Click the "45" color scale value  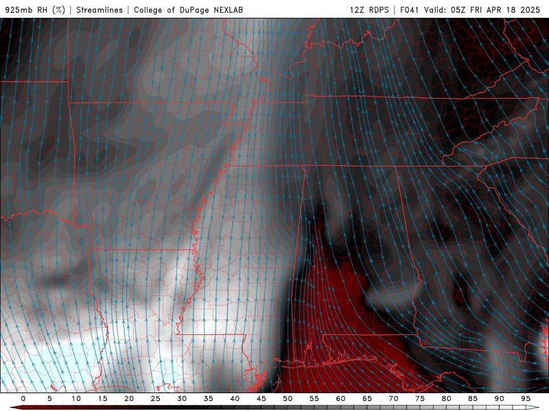click(x=261, y=399)
